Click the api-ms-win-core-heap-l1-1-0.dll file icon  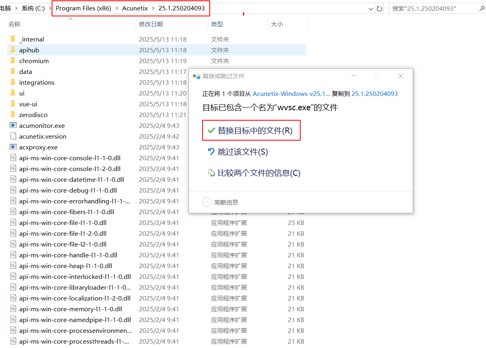(13, 266)
